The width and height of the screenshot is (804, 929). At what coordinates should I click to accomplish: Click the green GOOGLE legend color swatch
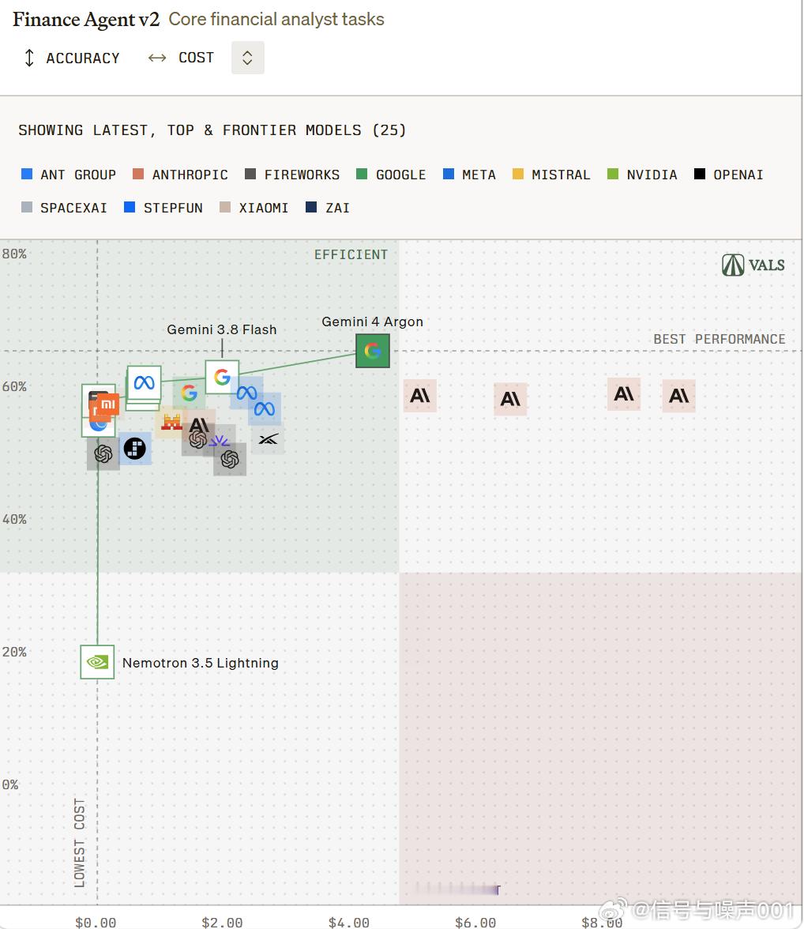[362, 174]
